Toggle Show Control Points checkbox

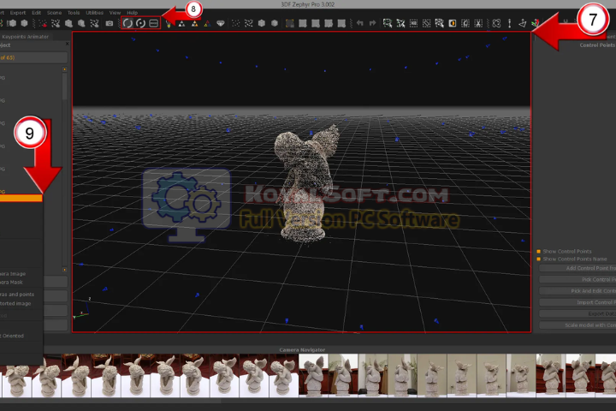[539, 252]
